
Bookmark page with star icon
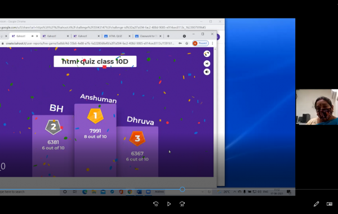coord(186,43)
